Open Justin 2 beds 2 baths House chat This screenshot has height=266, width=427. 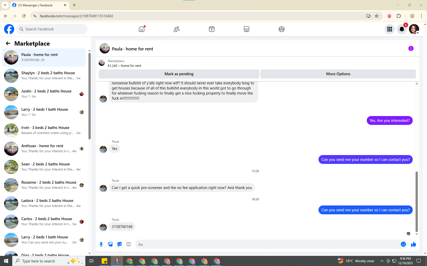click(x=44, y=94)
